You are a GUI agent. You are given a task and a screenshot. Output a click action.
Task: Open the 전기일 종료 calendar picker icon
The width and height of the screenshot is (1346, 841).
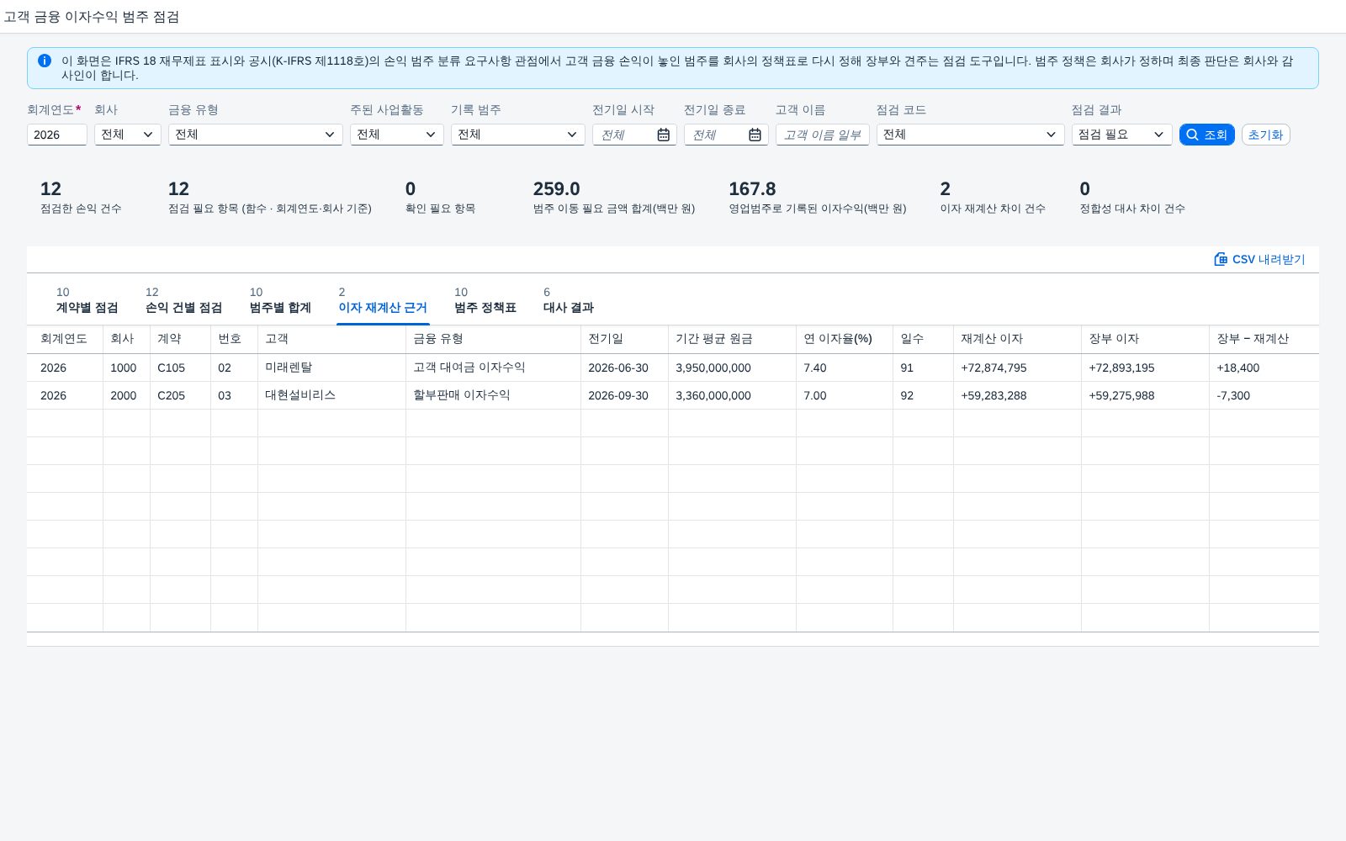point(755,135)
